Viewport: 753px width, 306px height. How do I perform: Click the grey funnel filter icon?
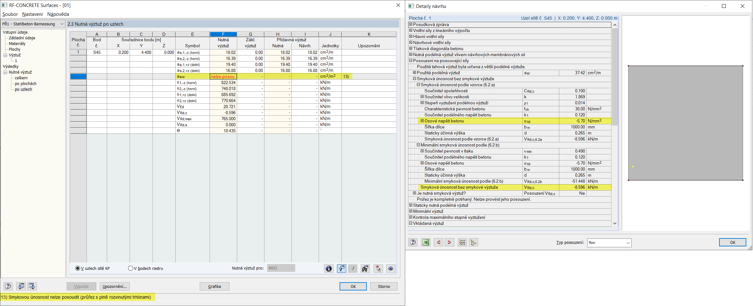(353, 269)
